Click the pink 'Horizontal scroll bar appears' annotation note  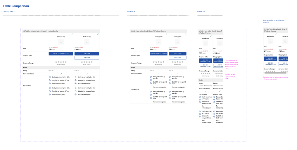276,78
